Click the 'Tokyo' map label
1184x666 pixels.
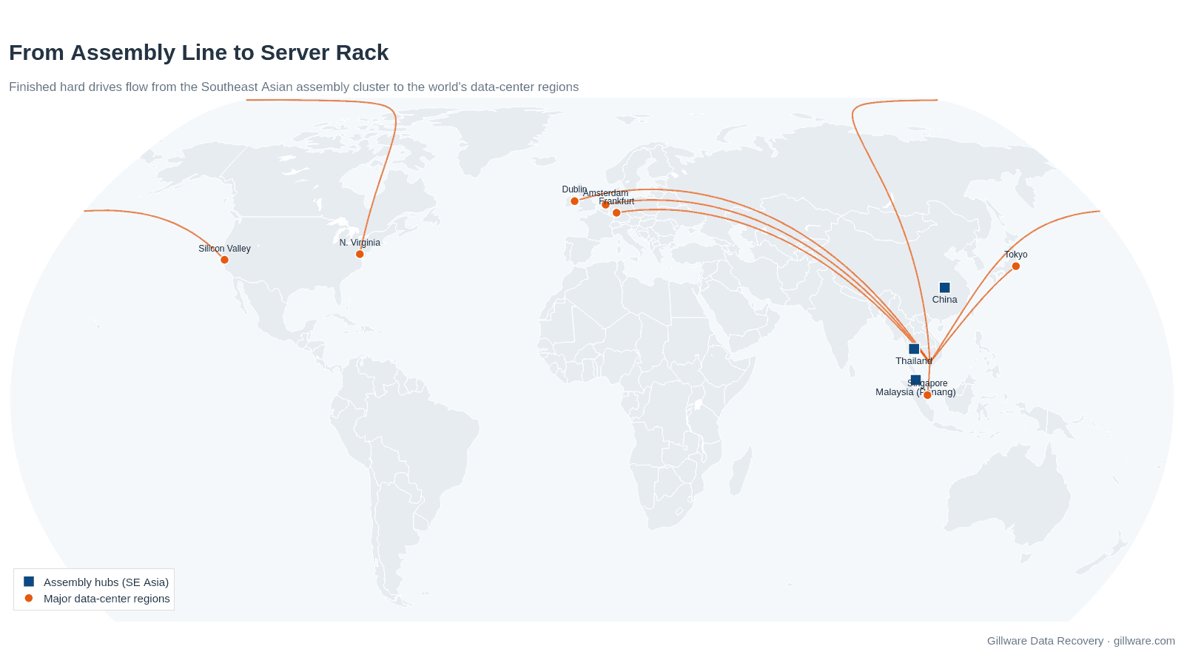tap(1015, 255)
